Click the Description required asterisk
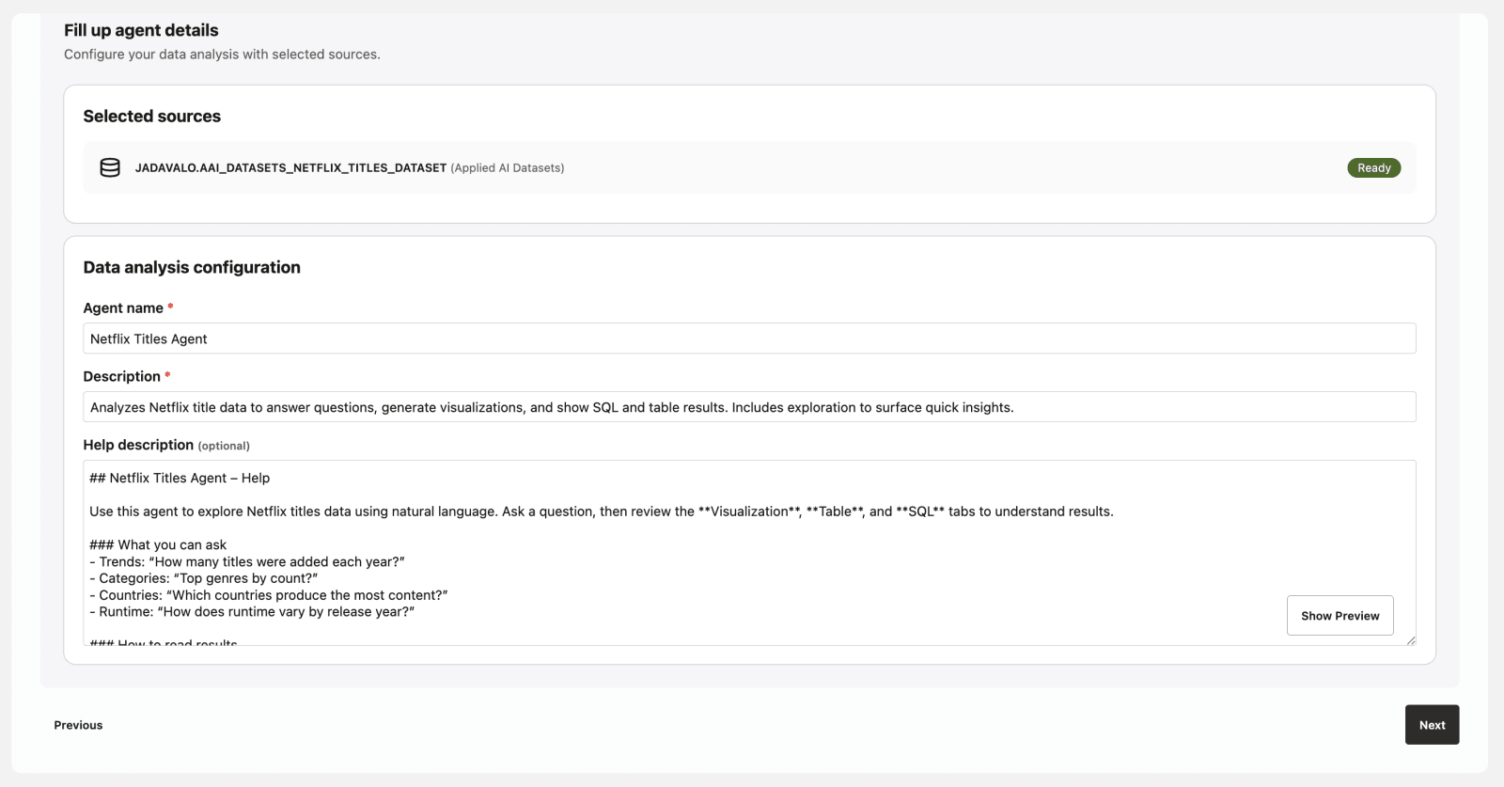Viewport: 1504px width, 787px height. point(167,374)
